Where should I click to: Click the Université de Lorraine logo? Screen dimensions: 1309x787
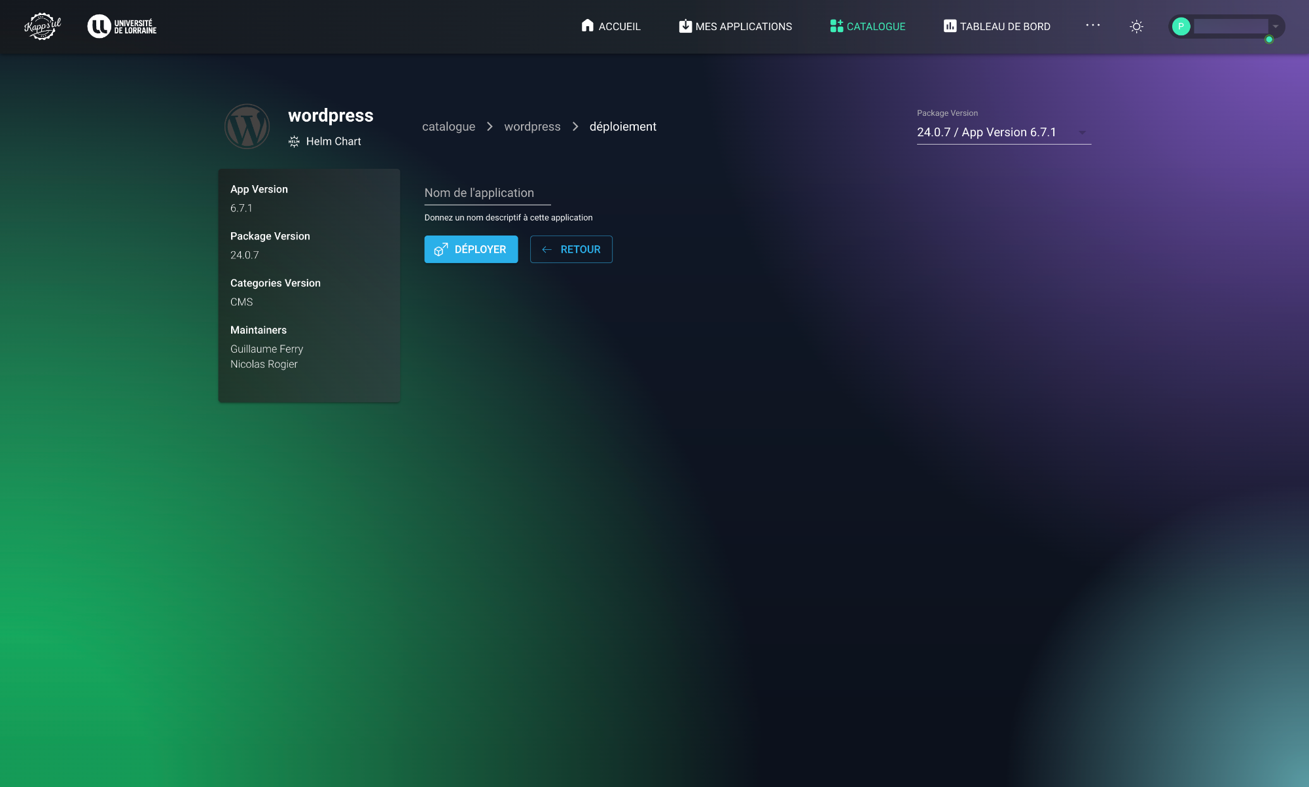pos(122,26)
